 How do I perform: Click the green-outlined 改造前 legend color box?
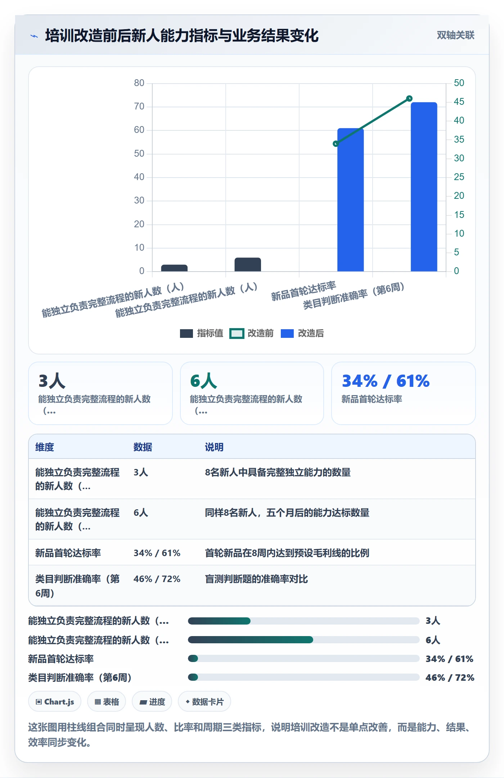click(x=237, y=334)
